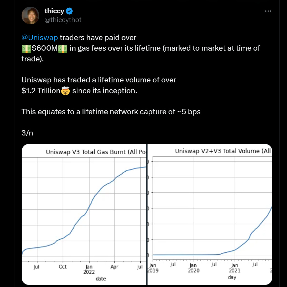
Task: Open thiccy's profile avatar picture
Action: [30, 15]
